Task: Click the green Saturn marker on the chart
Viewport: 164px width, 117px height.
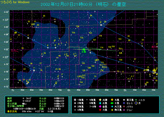Action: click(x=84, y=50)
